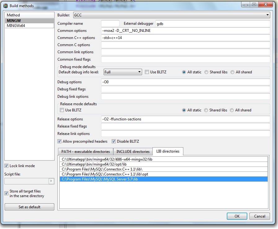Click the Script file browse arrow button
The image size is (278, 229).
[52, 181]
